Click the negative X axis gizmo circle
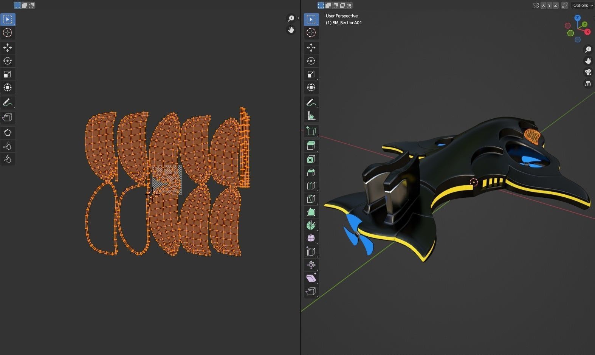The width and height of the screenshot is (595, 355). click(568, 26)
